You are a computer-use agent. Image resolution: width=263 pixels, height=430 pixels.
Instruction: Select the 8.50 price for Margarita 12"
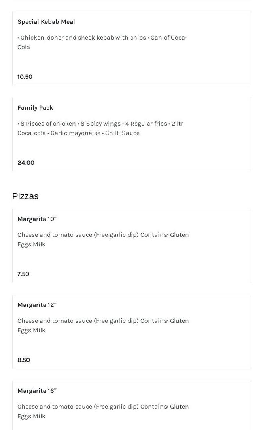click(24, 360)
